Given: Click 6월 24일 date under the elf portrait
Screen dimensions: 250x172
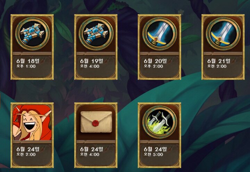Looking at the screenshot, I should point(28,149).
